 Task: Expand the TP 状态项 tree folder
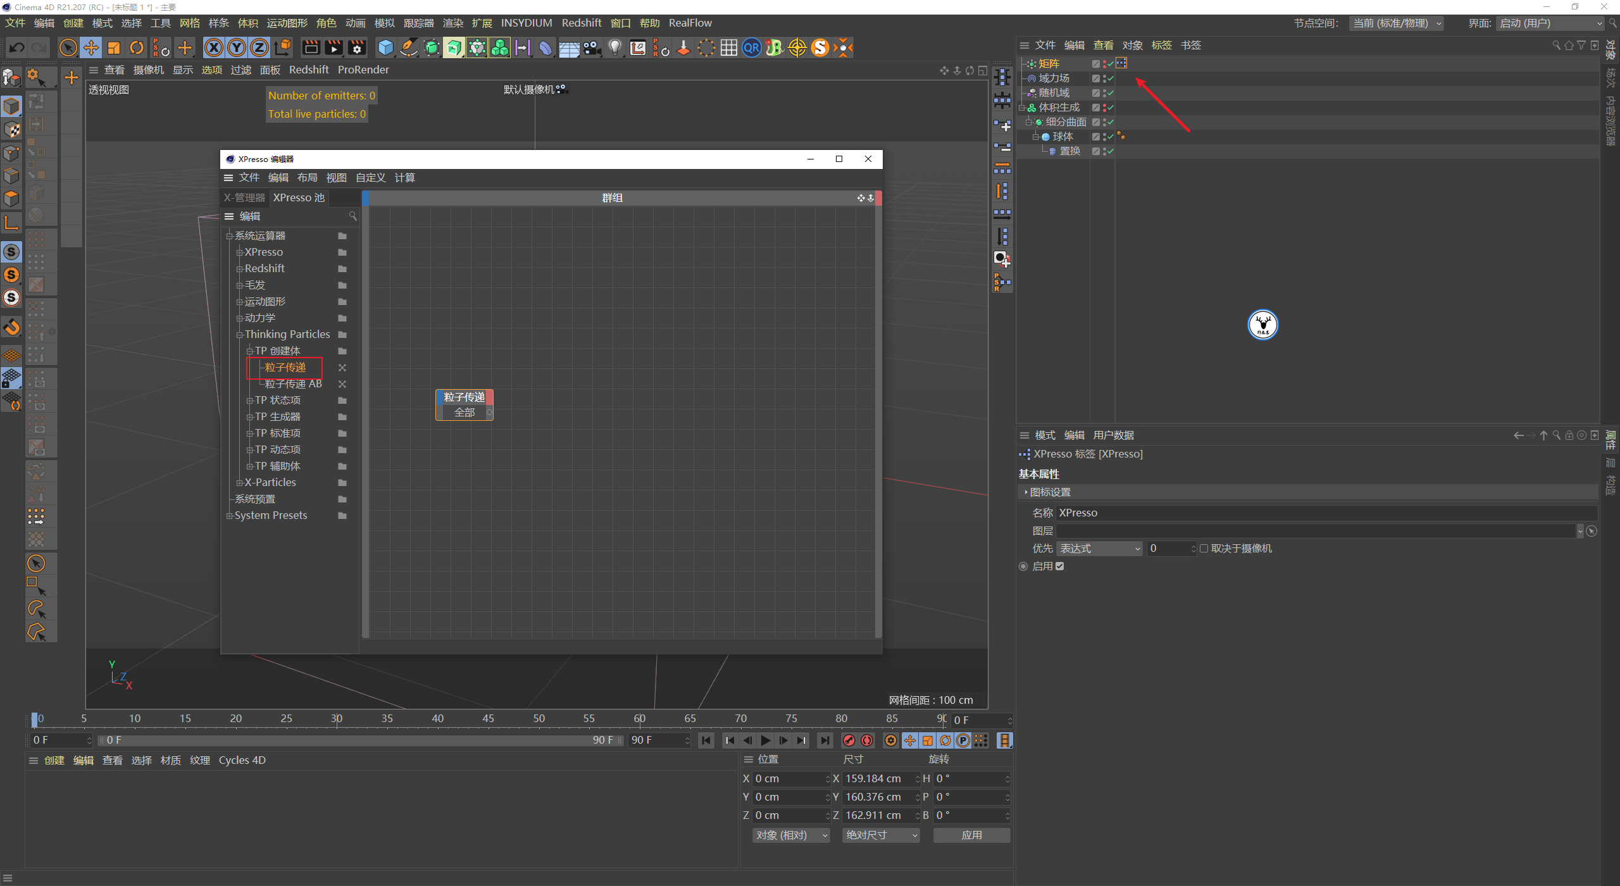pos(249,401)
